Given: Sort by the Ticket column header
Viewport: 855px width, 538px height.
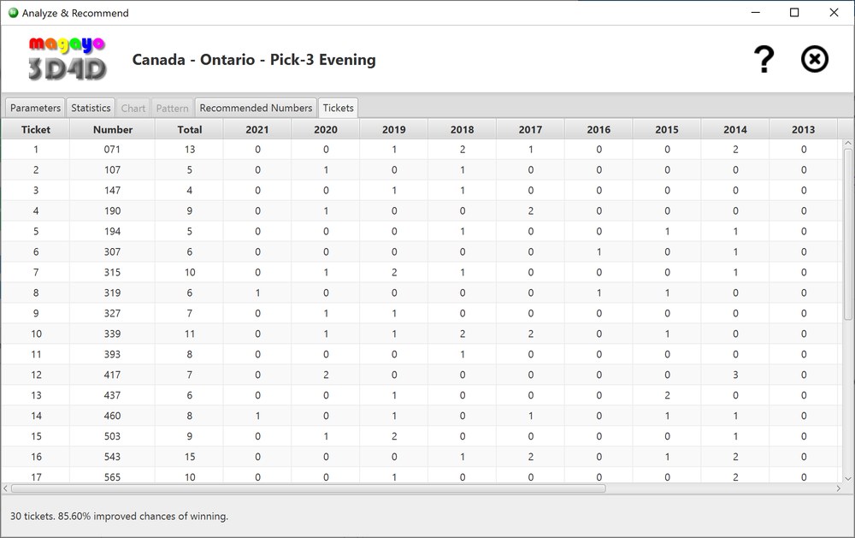Looking at the screenshot, I should [35, 129].
